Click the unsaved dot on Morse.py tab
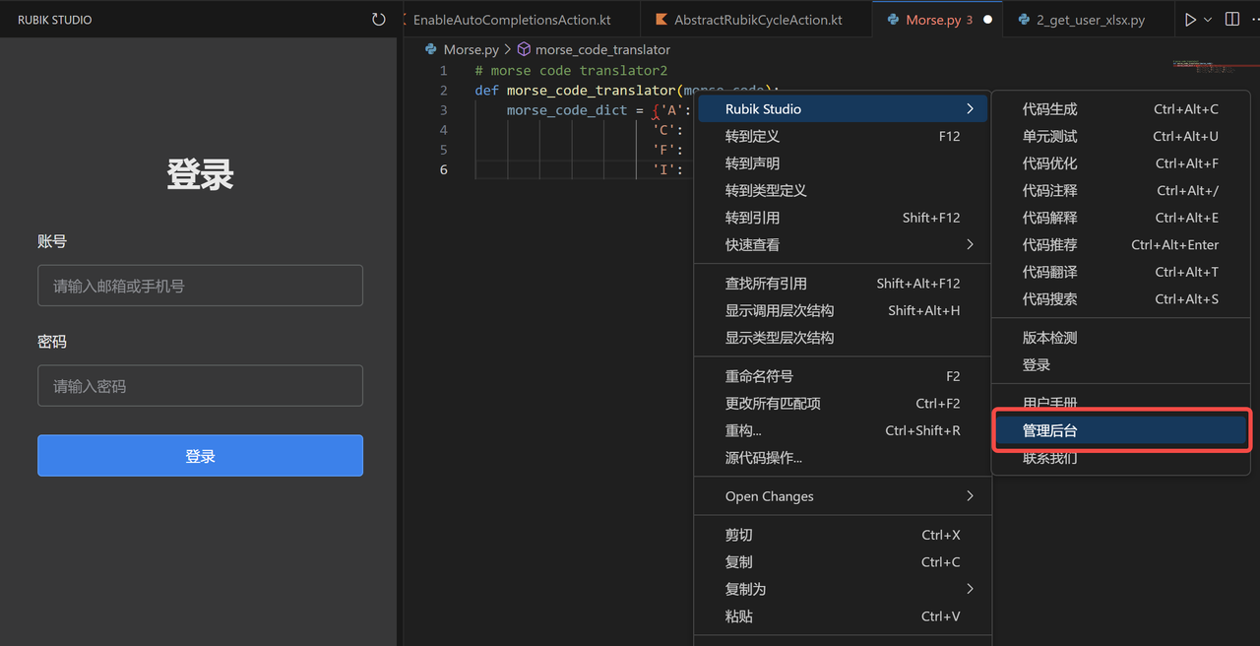 (x=987, y=20)
